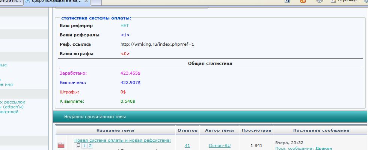Image resolution: width=368 pixels, height=150 pixels.
Task: Click the multi-page icon under thread title
Action: (78, 145)
